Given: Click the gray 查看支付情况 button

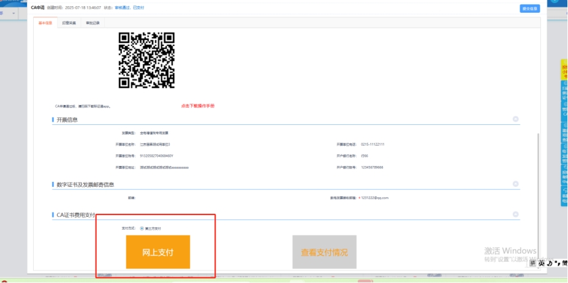Looking at the screenshot, I should pos(324,252).
